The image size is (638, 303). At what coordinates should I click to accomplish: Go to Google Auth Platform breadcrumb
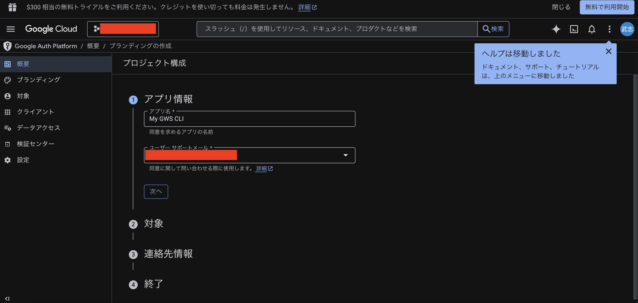click(x=46, y=46)
